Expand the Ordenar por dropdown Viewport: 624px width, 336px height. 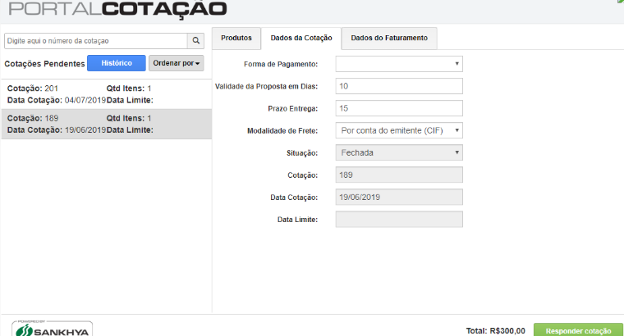(176, 63)
